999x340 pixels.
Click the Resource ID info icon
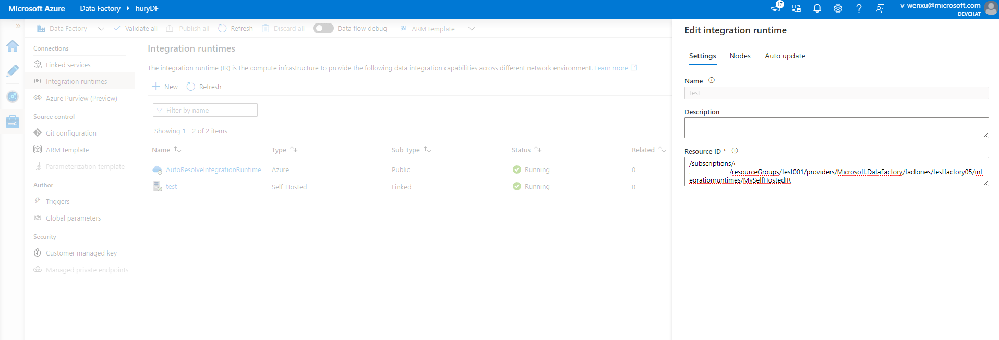[735, 151]
